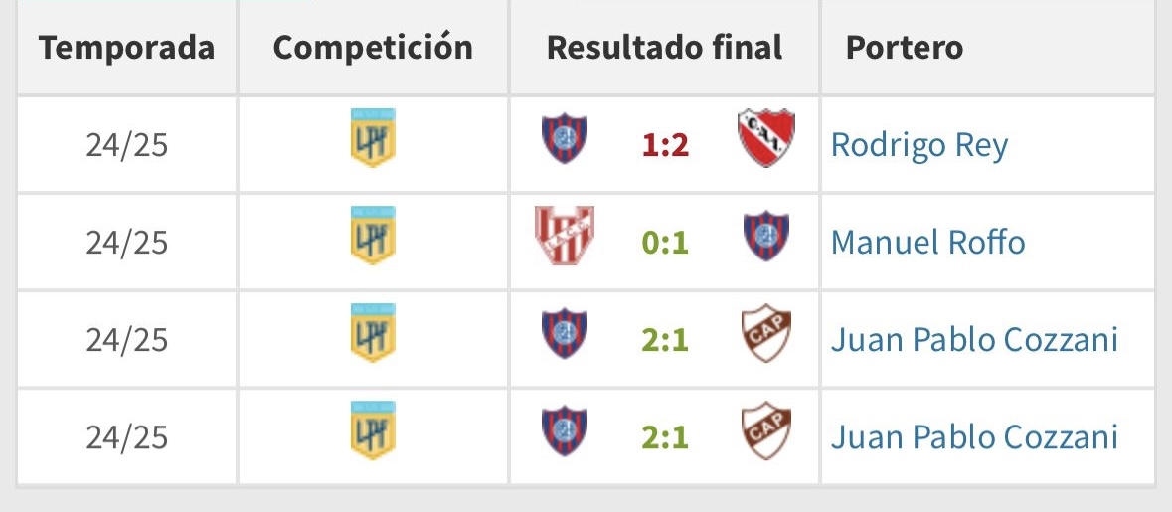
Task: Click the Instituto red-striped crest
Action: 565,236
